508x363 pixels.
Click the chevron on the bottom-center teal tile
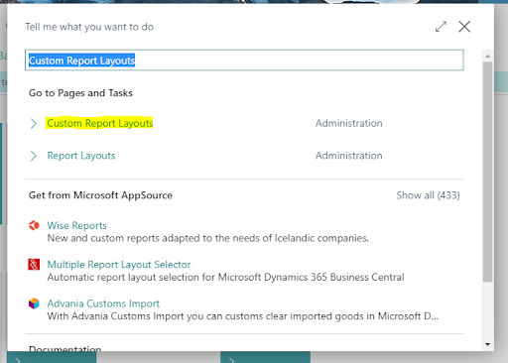click(231, 360)
